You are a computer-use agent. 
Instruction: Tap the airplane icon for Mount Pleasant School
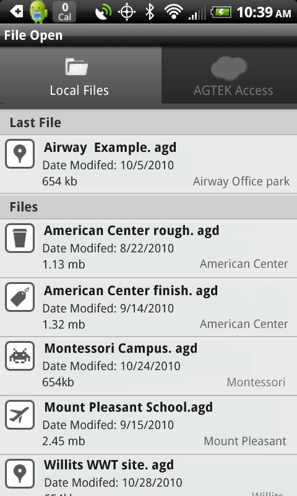[20, 415]
